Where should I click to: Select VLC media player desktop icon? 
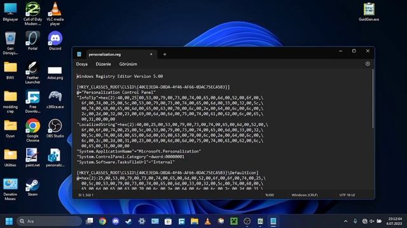click(x=55, y=14)
